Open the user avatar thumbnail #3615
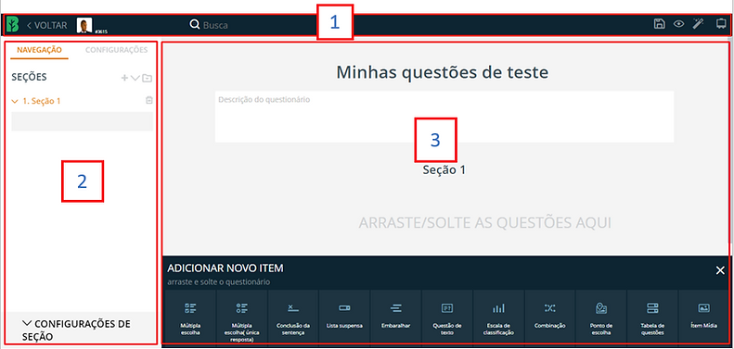The image size is (734, 349). [84, 25]
